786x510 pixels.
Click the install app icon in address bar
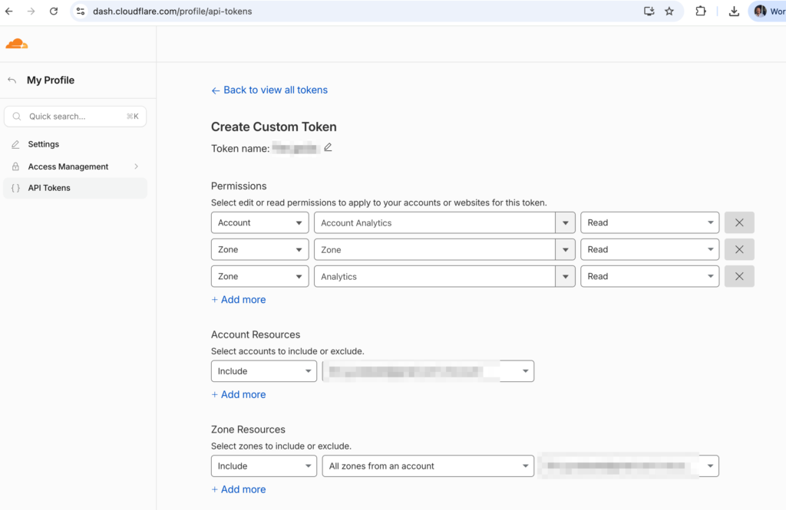(649, 11)
